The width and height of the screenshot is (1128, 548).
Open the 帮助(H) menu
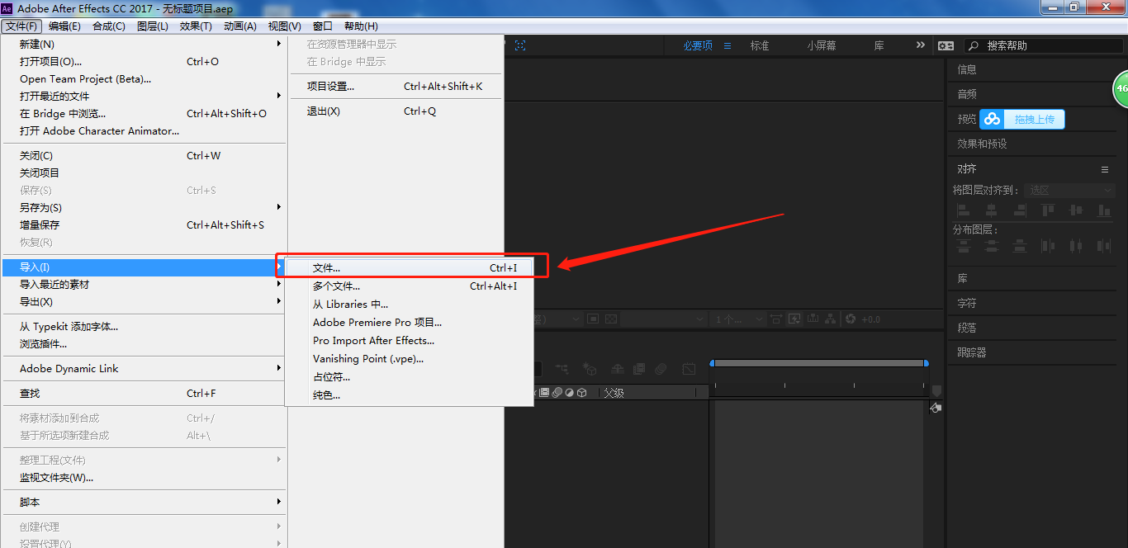point(361,26)
